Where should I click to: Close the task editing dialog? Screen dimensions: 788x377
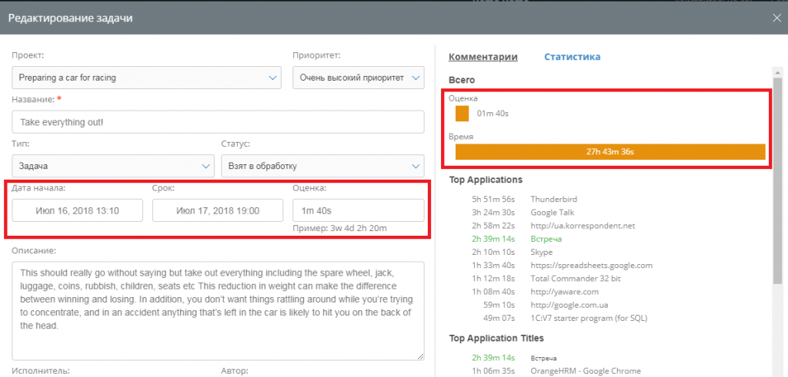[776, 18]
